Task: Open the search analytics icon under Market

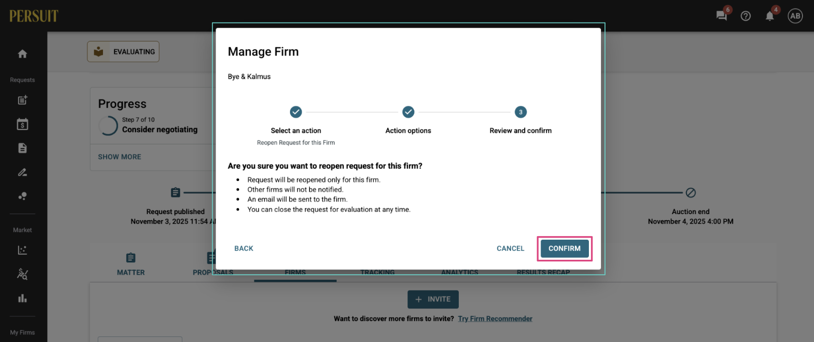Action: click(x=23, y=274)
